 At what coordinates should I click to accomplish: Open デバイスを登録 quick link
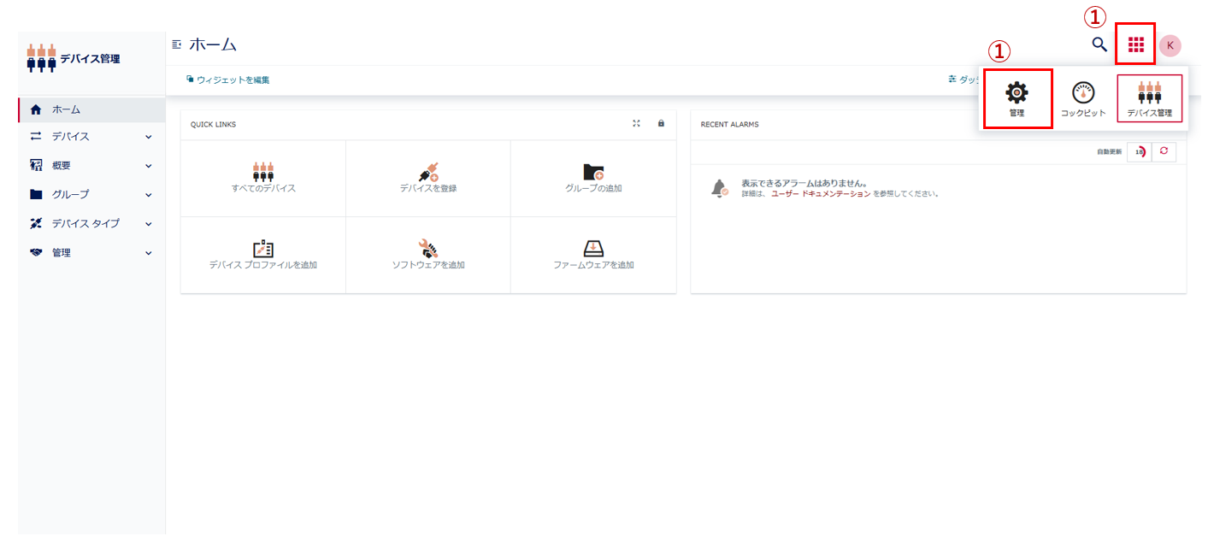point(428,178)
